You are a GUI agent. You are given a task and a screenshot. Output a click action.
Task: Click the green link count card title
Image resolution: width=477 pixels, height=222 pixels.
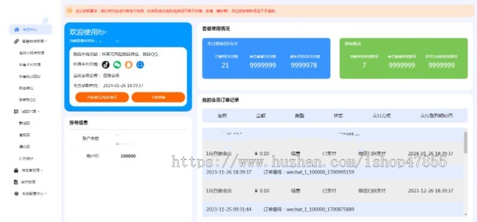pyautogui.click(x=353, y=43)
